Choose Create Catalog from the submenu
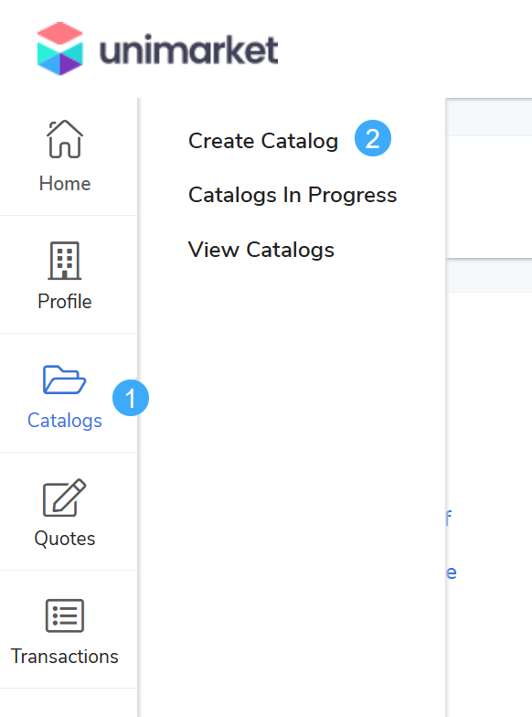532x717 pixels. [x=263, y=141]
